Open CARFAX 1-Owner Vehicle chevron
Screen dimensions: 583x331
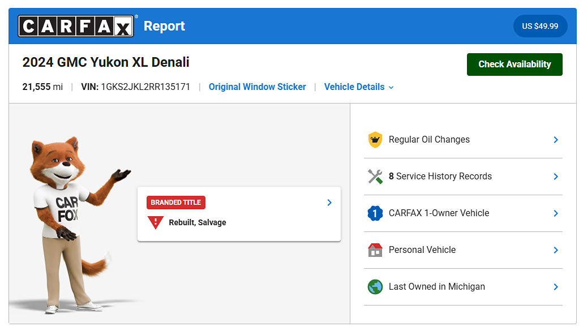point(556,213)
